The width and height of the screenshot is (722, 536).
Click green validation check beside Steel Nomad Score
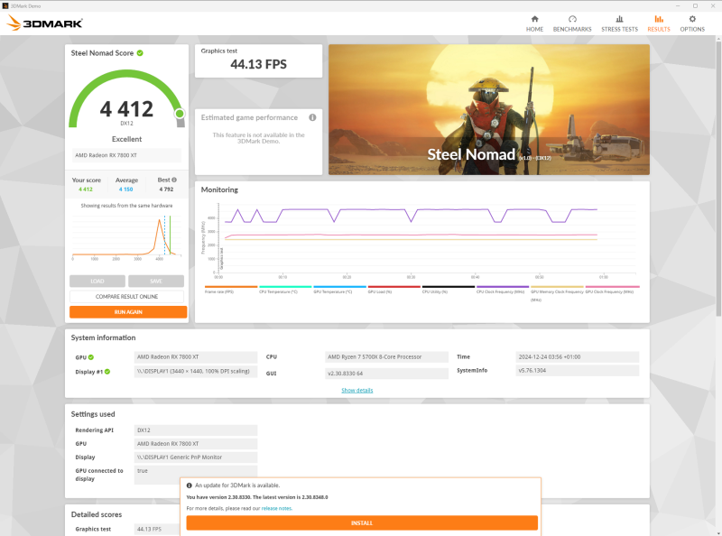tap(140, 53)
